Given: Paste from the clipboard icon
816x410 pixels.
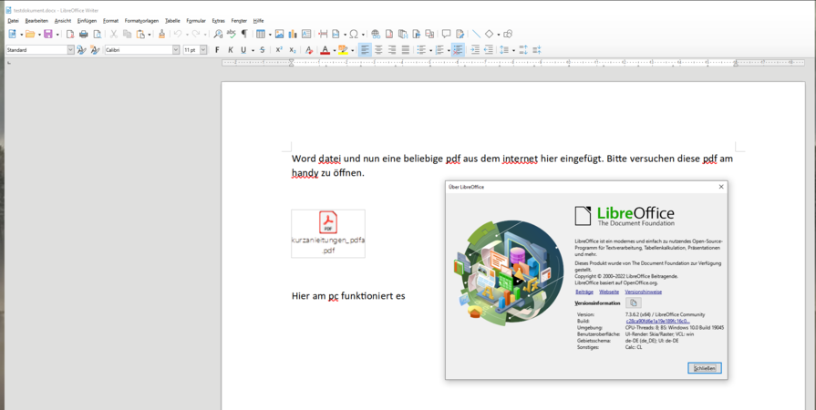Looking at the screenshot, I should 140,35.
